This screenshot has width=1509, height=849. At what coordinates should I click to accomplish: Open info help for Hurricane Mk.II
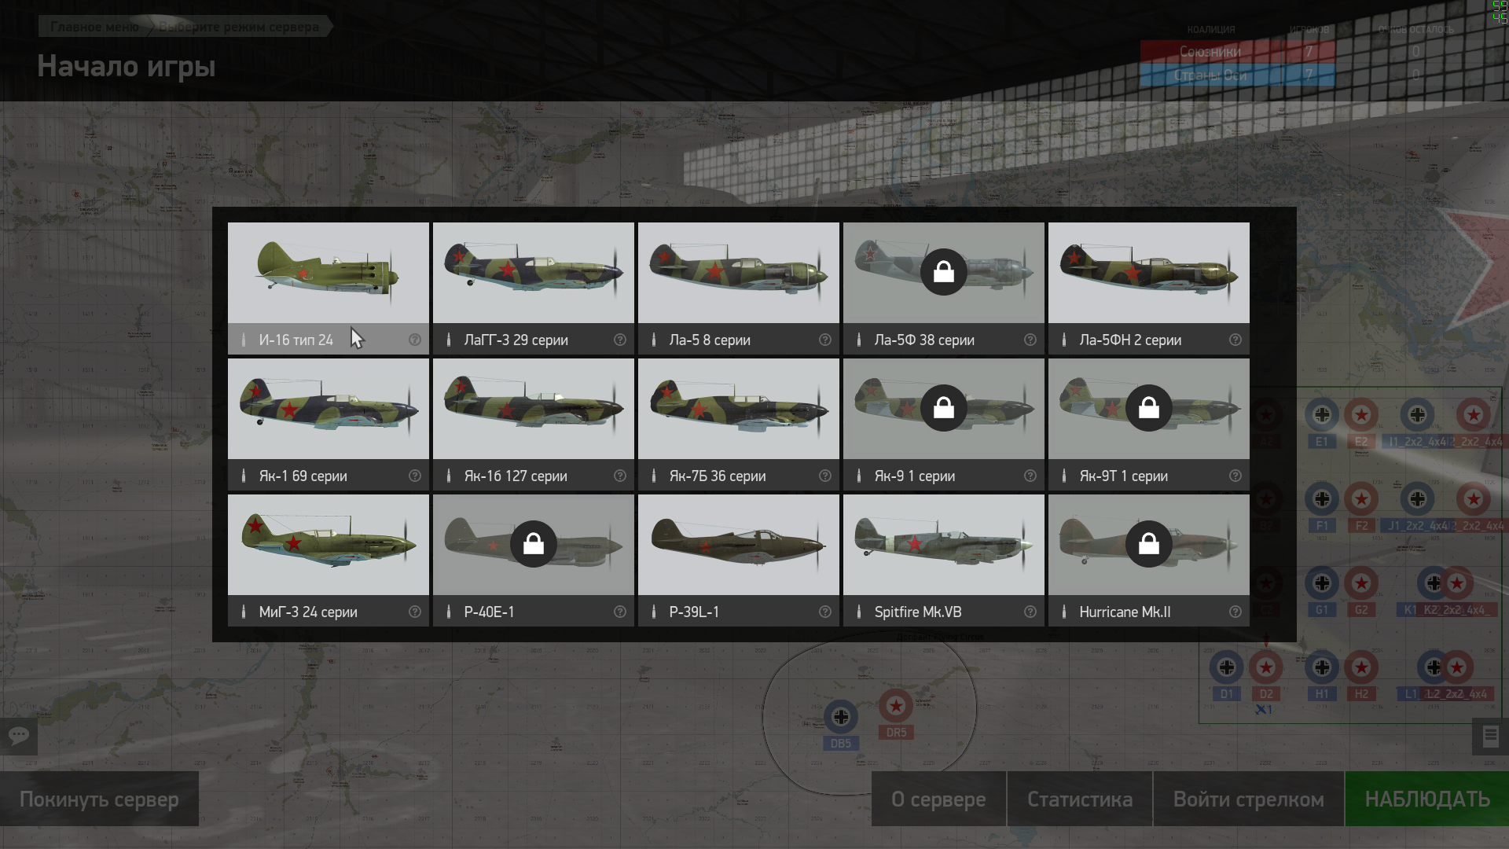pos(1235,612)
